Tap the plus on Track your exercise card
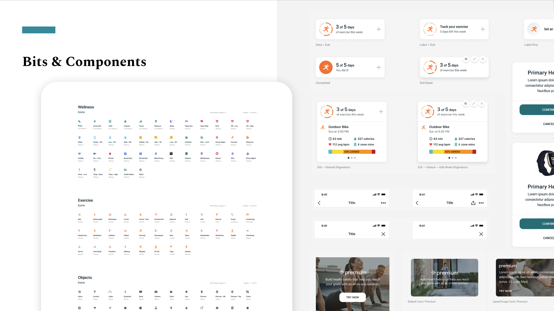 483,29
